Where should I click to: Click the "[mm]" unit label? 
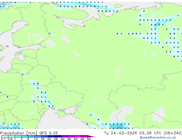pyautogui.click(x=32, y=133)
